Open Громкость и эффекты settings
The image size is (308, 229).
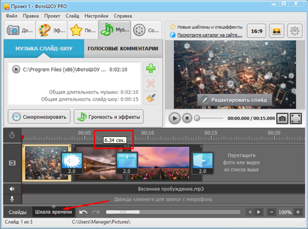click(109, 117)
